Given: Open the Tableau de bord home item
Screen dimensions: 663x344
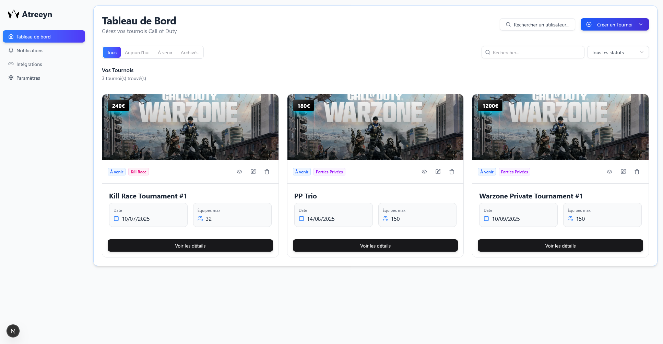Looking at the screenshot, I should [x=44, y=36].
